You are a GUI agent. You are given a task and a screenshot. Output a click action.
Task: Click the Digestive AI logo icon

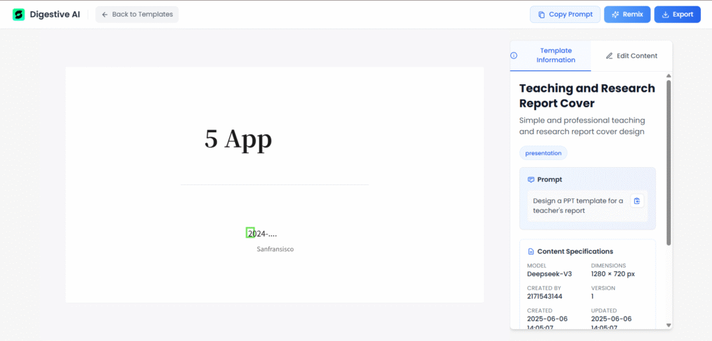click(x=19, y=15)
